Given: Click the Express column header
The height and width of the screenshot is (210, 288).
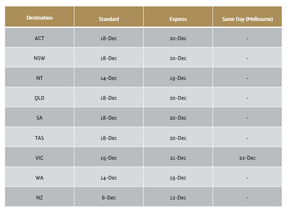Looking at the screenshot, I should point(178,17).
